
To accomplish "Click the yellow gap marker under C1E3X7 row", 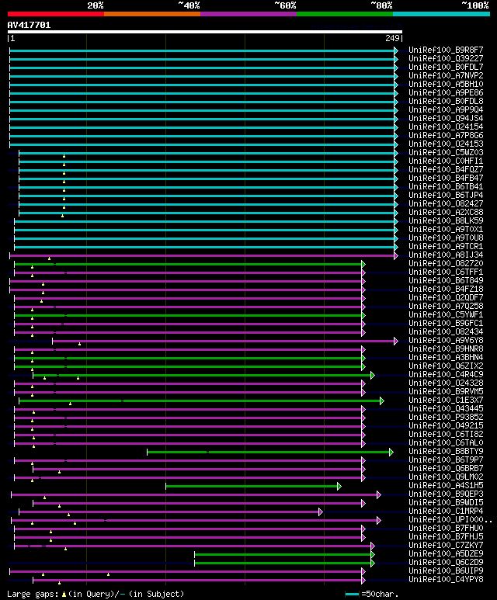I will [x=70, y=404].
